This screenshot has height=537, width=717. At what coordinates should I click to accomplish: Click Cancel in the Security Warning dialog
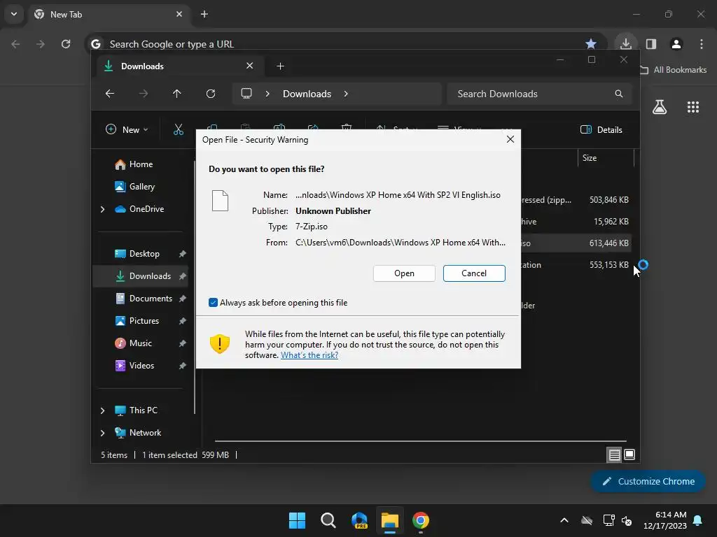point(474,273)
